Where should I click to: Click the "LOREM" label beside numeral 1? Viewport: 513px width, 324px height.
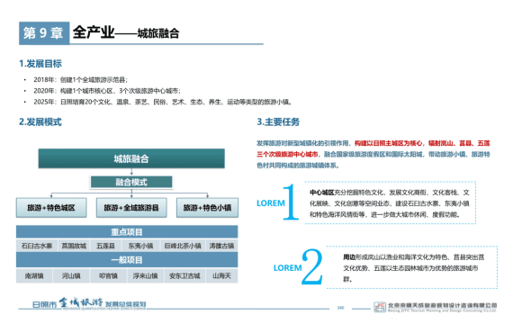pyautogui.click(x=271, y=203)
